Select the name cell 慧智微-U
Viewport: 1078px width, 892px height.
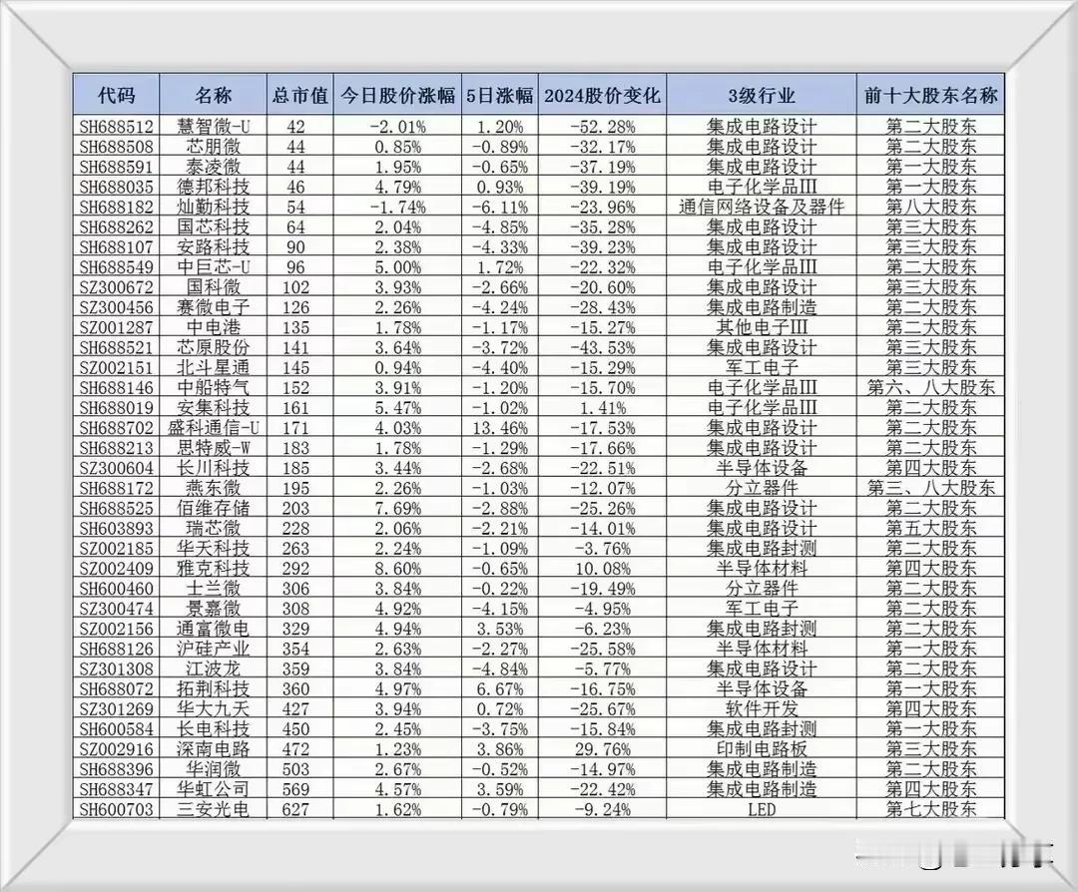[x=214, y=127]
